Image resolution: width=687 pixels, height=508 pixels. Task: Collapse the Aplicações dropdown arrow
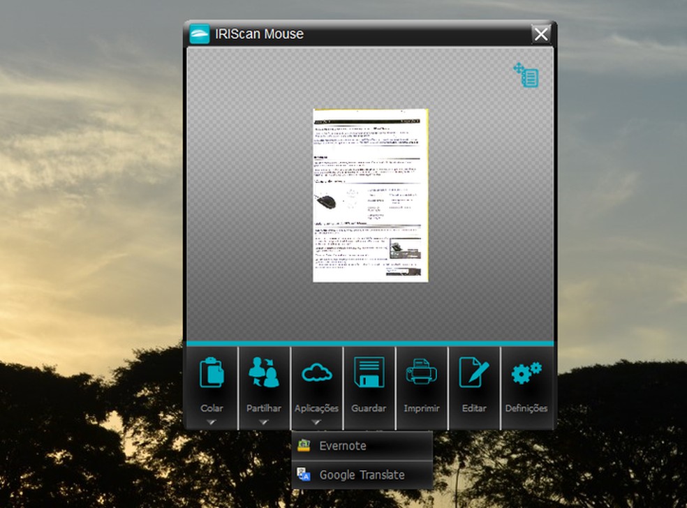tap(316, 422)
